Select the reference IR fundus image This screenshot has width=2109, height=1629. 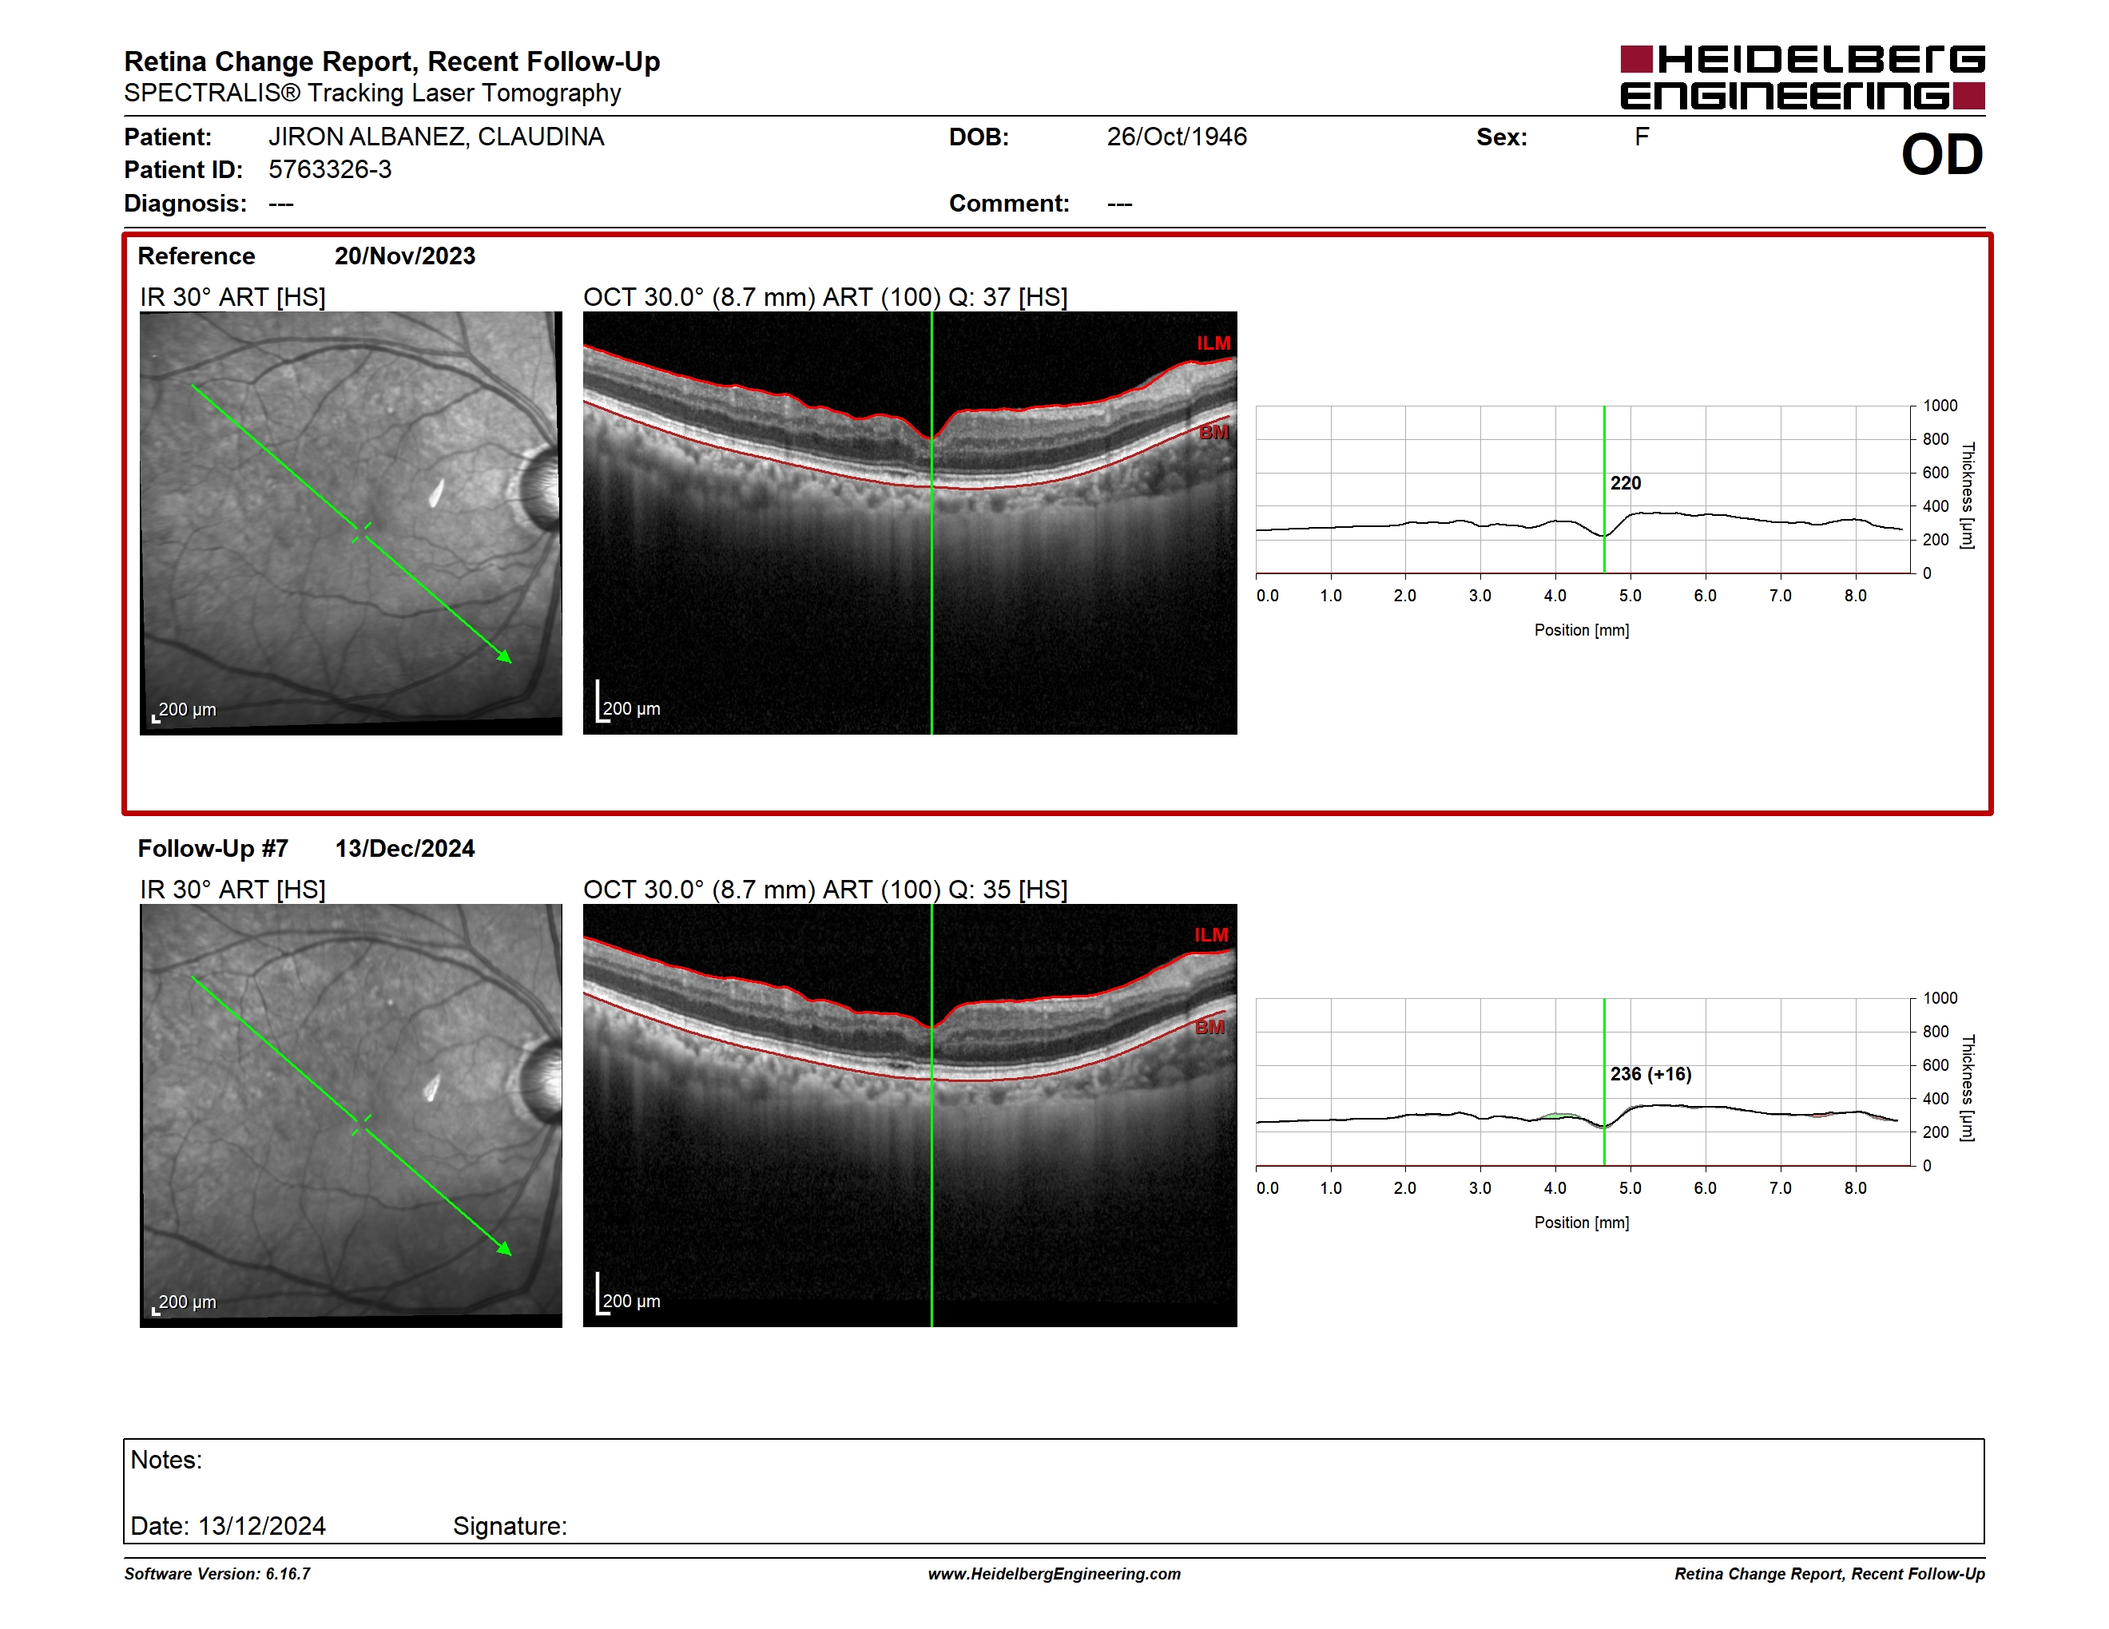point(351,522)
